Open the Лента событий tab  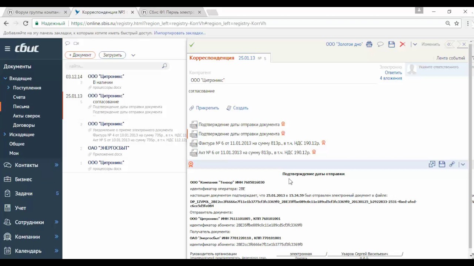[x=451, y=58]
